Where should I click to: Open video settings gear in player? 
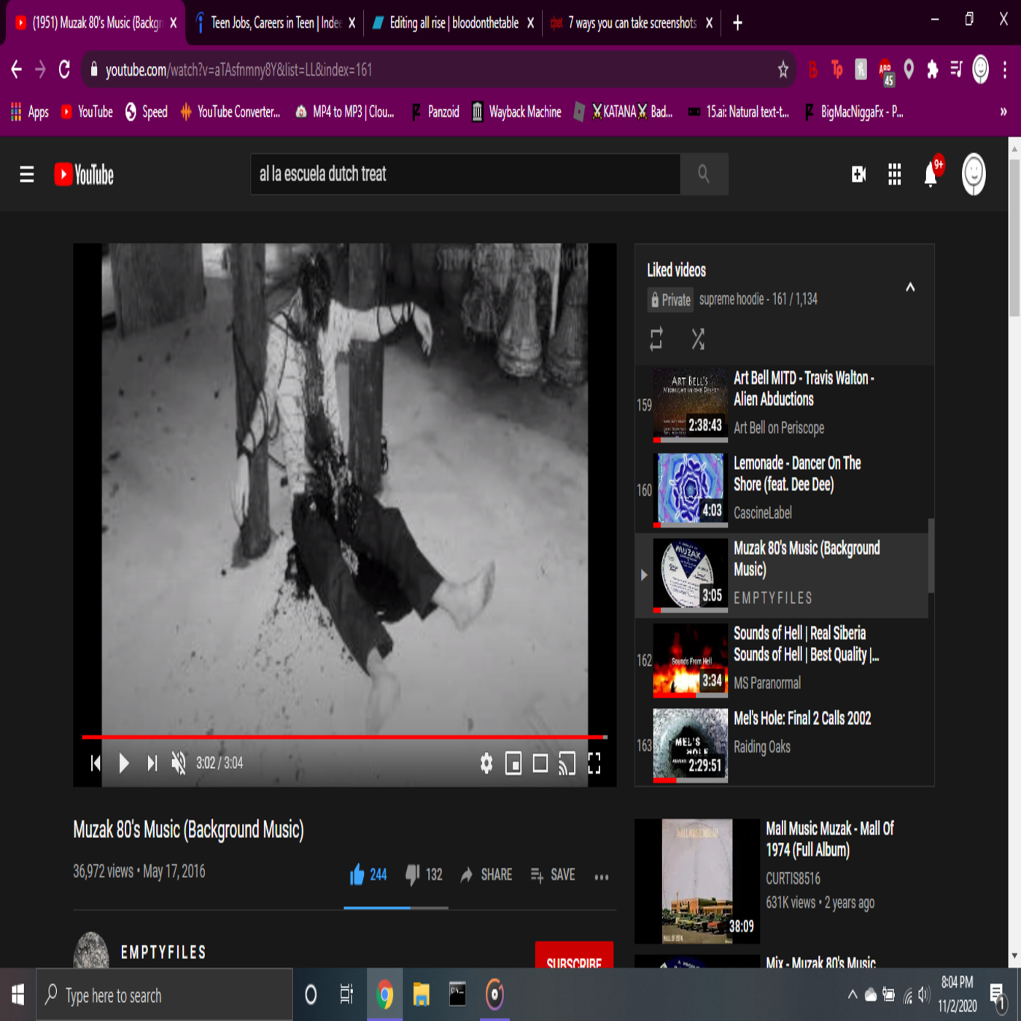[x=486, y=764]
